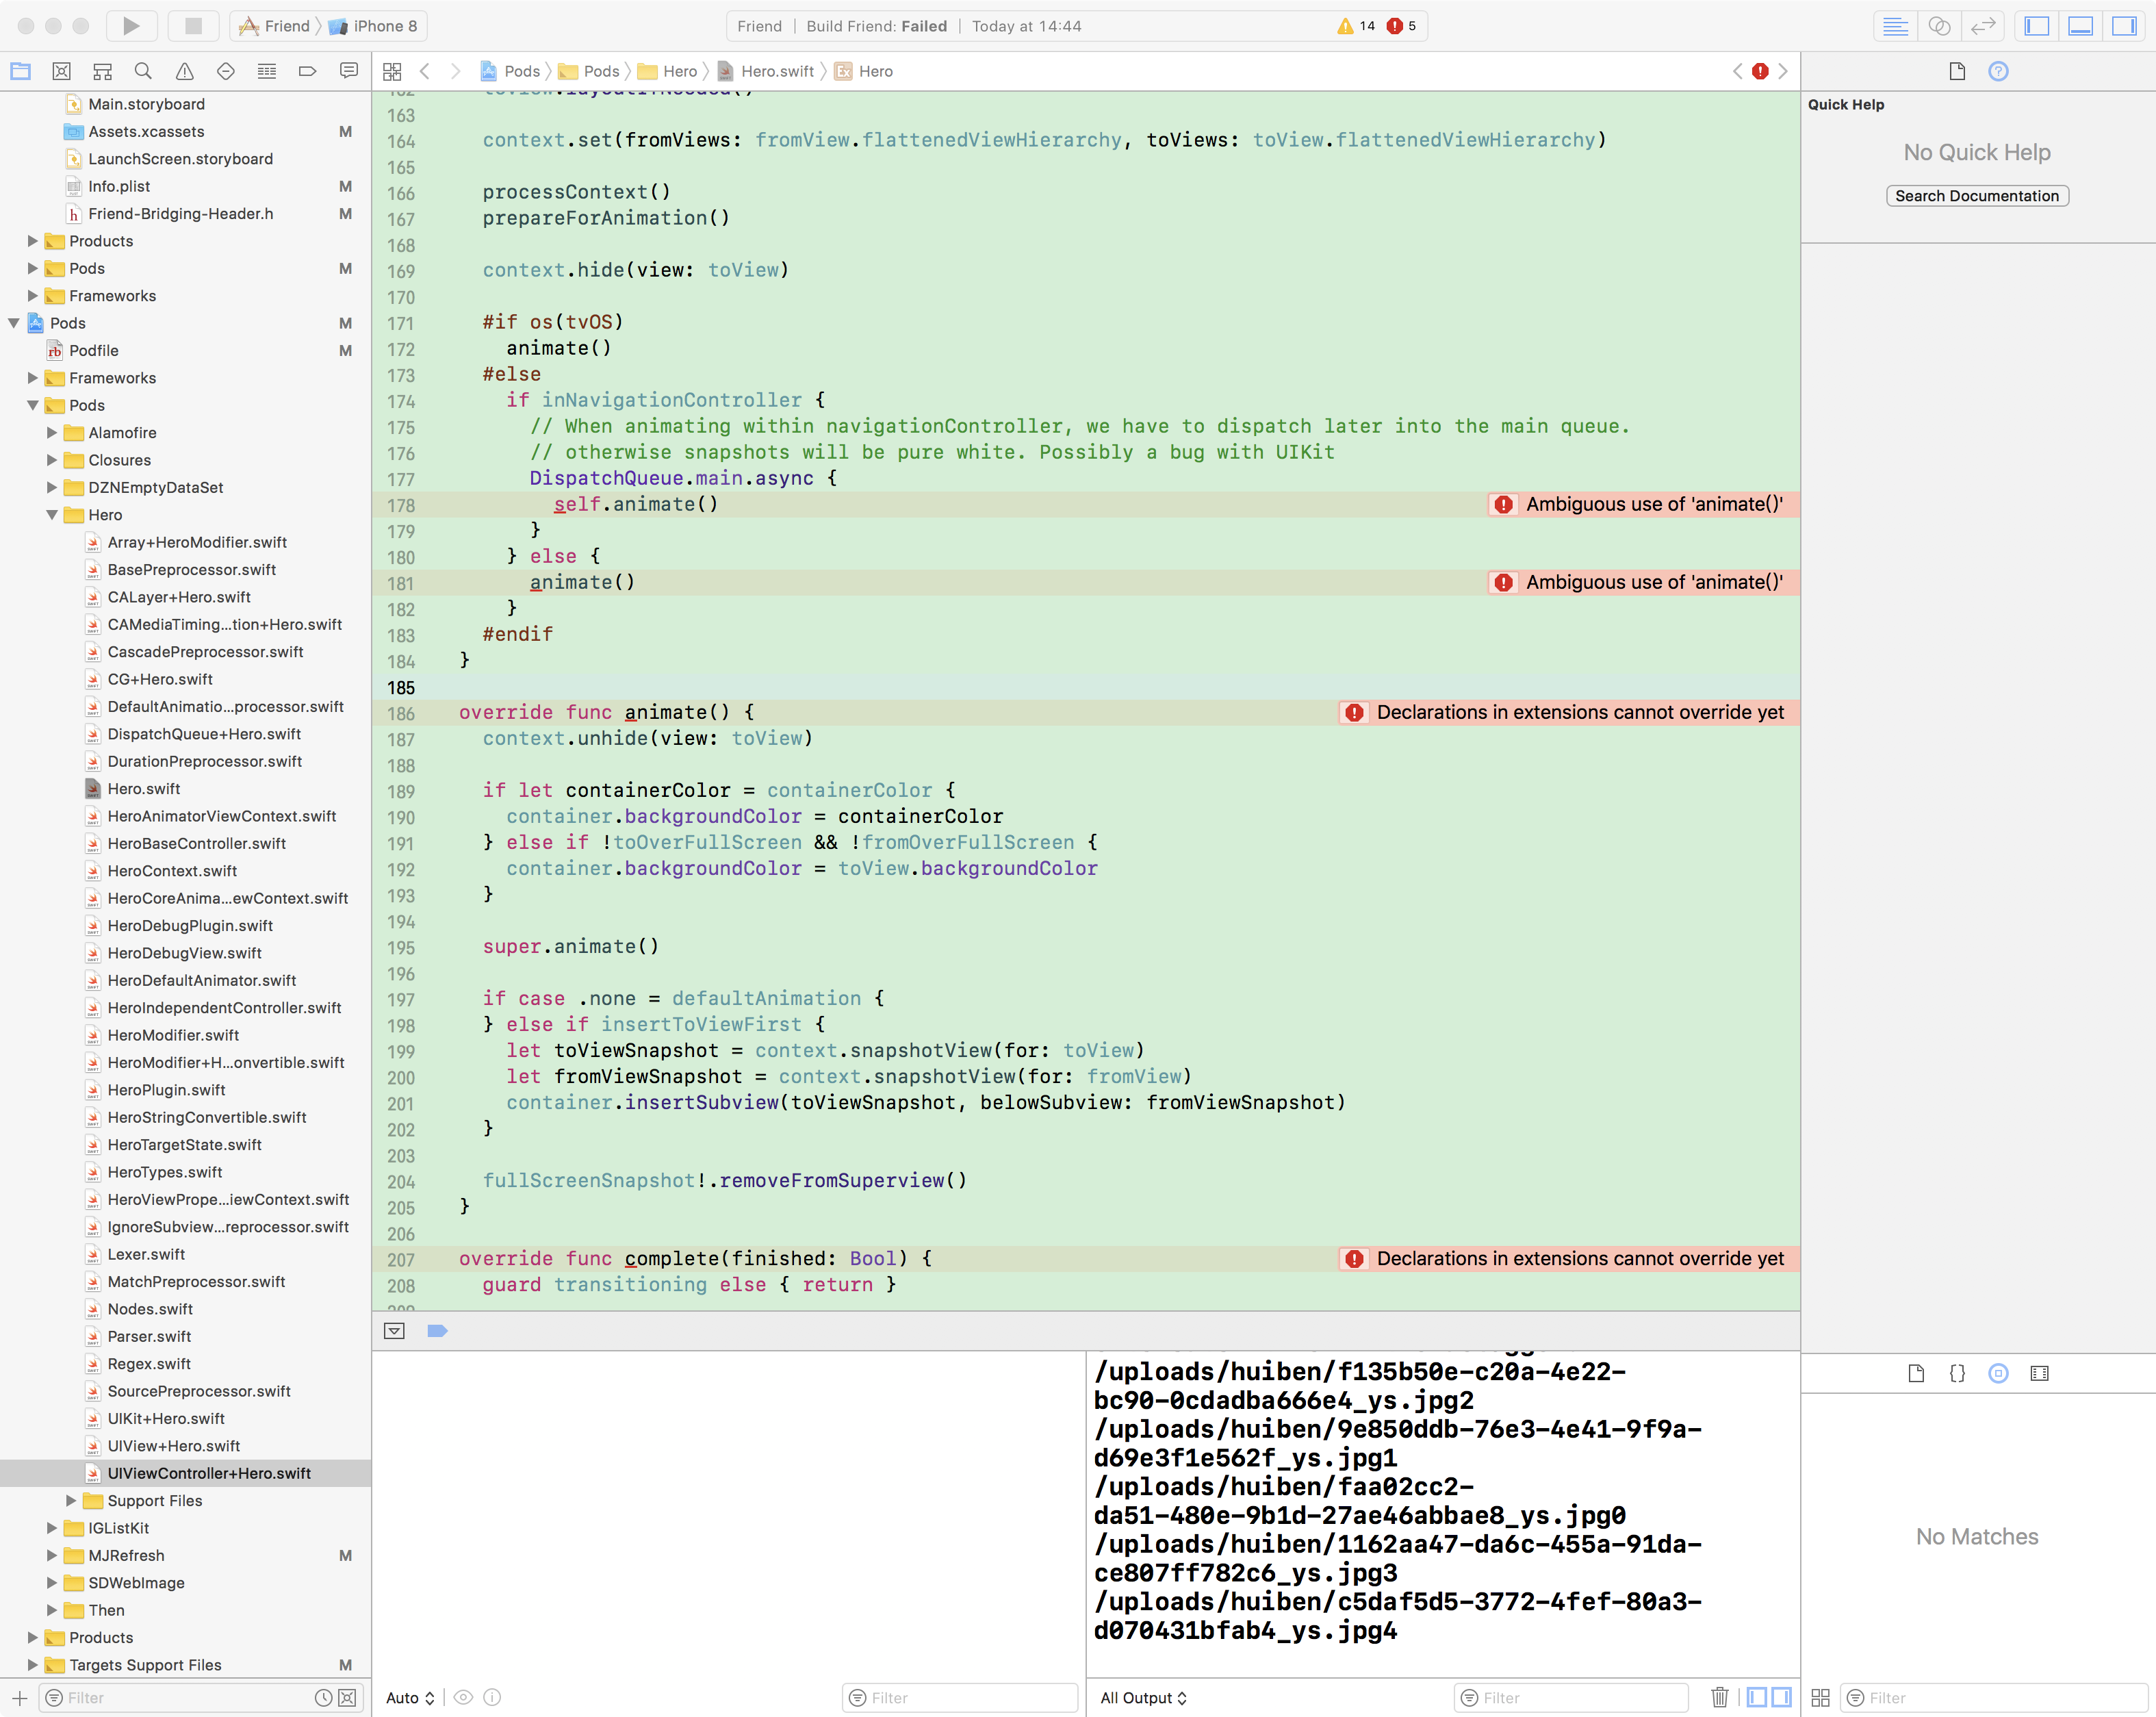
Task: Expand the SDWebImage folder
Action: 52,1583
